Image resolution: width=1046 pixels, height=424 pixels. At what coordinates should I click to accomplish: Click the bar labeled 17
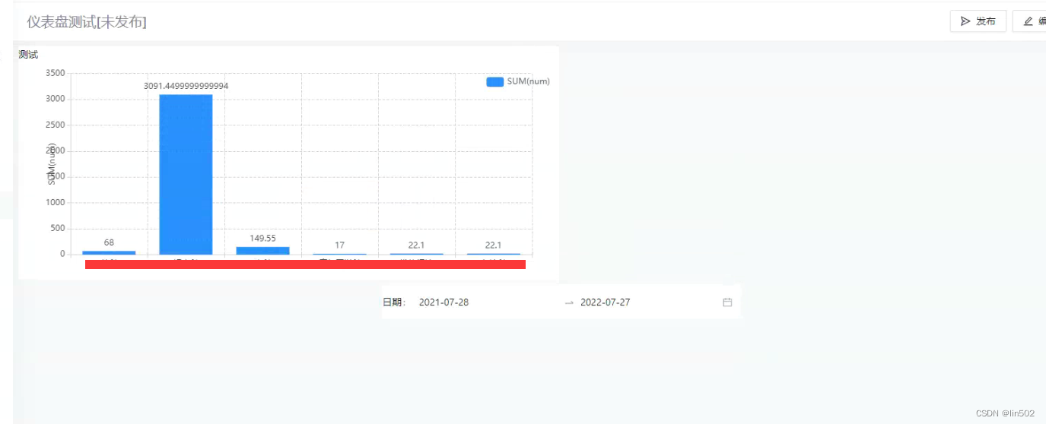(339, 254)
